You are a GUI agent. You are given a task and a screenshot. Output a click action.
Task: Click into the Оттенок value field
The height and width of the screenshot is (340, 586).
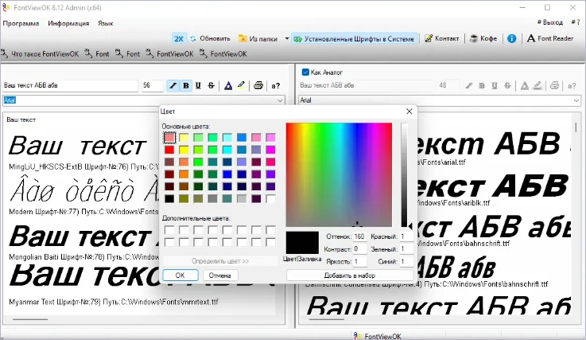tap(359, 236)
